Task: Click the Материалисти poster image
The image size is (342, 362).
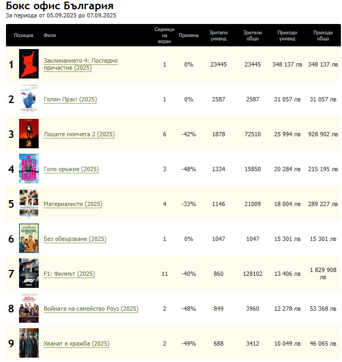Action: (x=29, y=204)
